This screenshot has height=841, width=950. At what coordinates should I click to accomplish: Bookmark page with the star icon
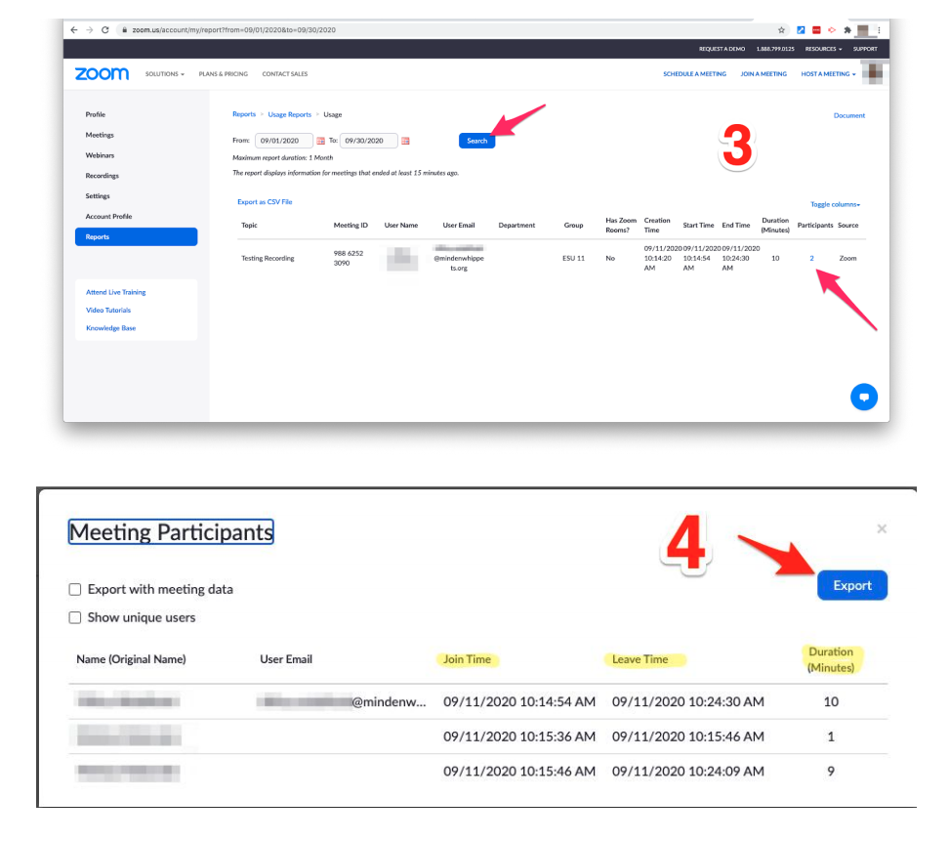coord(781,29)
